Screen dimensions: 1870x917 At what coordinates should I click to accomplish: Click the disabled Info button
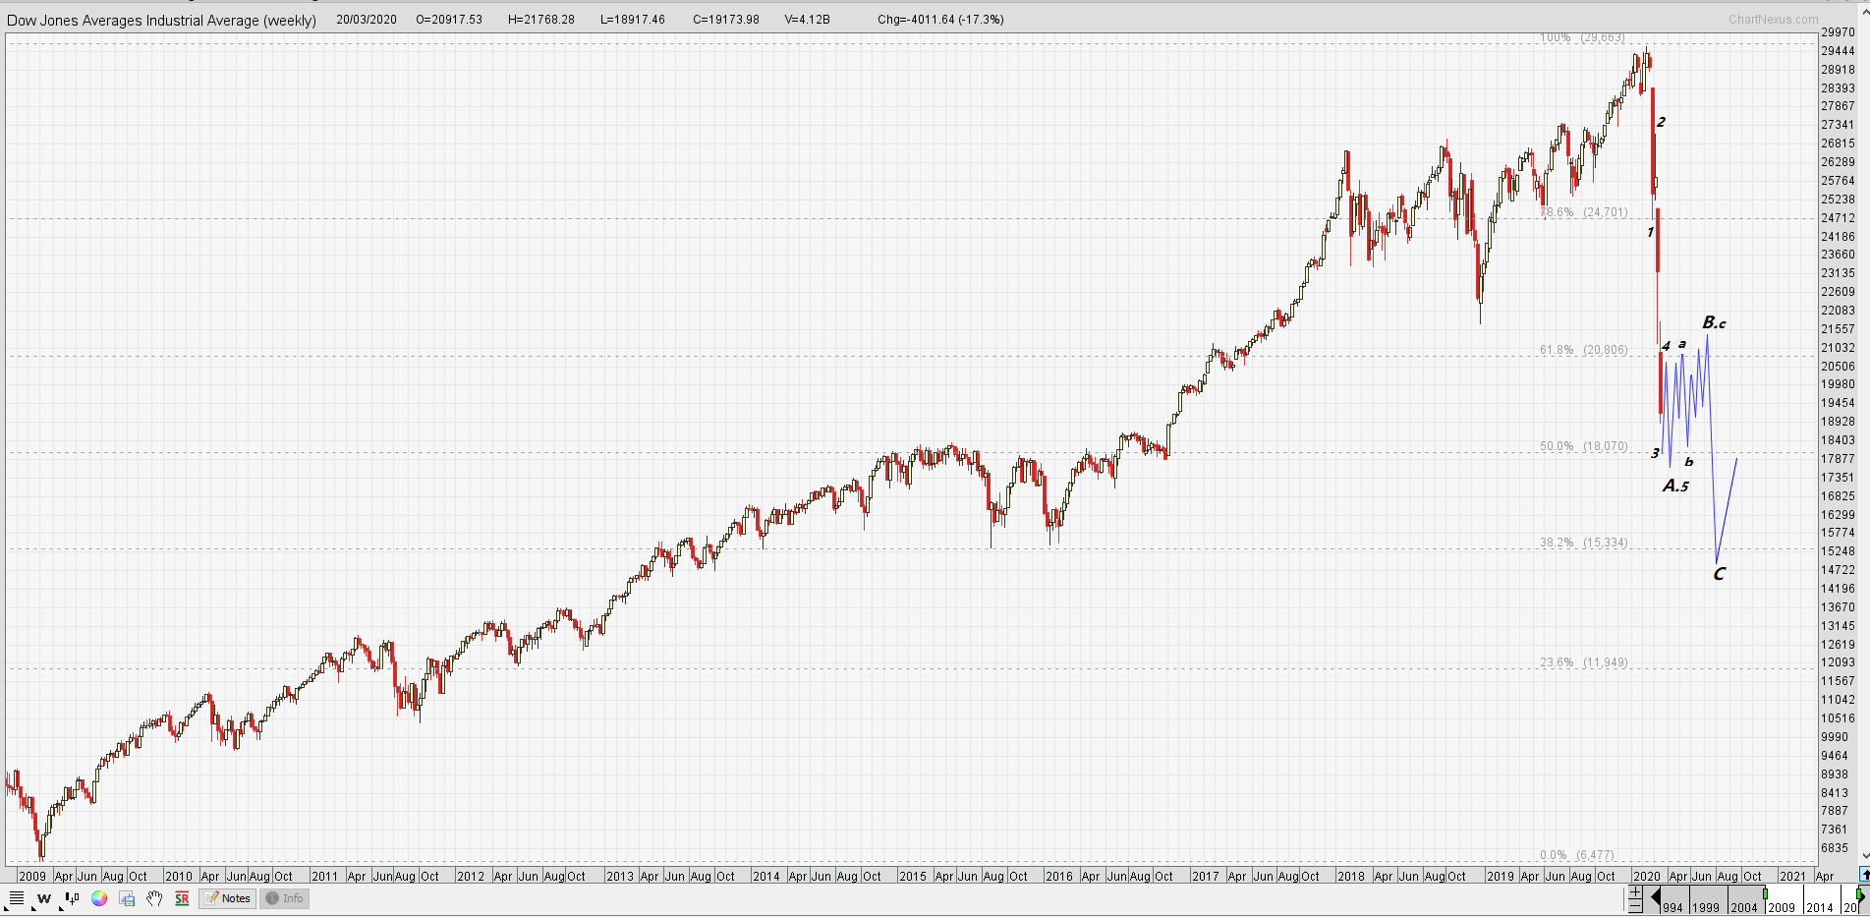(285, 898)
